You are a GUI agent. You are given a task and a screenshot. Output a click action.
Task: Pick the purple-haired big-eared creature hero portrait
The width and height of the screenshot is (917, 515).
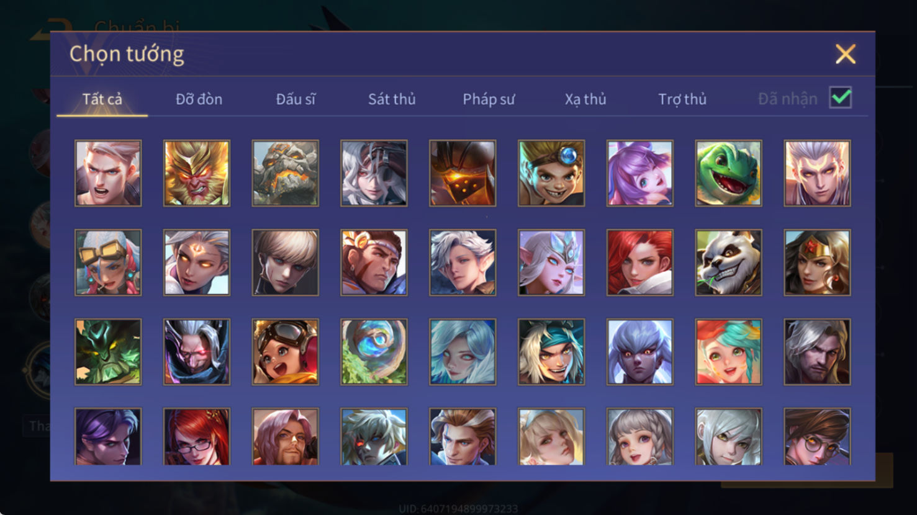[x=640, y=173]
